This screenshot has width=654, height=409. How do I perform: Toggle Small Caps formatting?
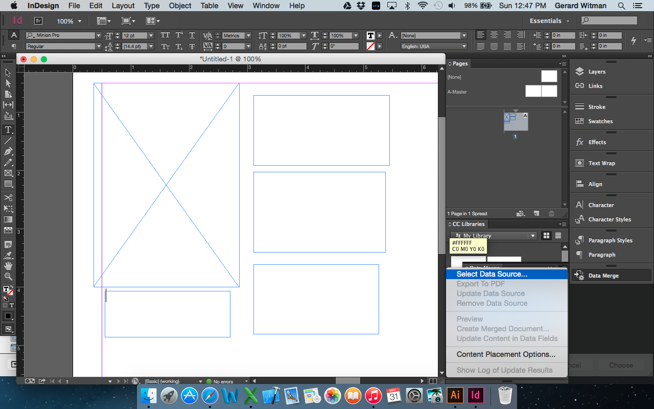click(x=165, y=47)
